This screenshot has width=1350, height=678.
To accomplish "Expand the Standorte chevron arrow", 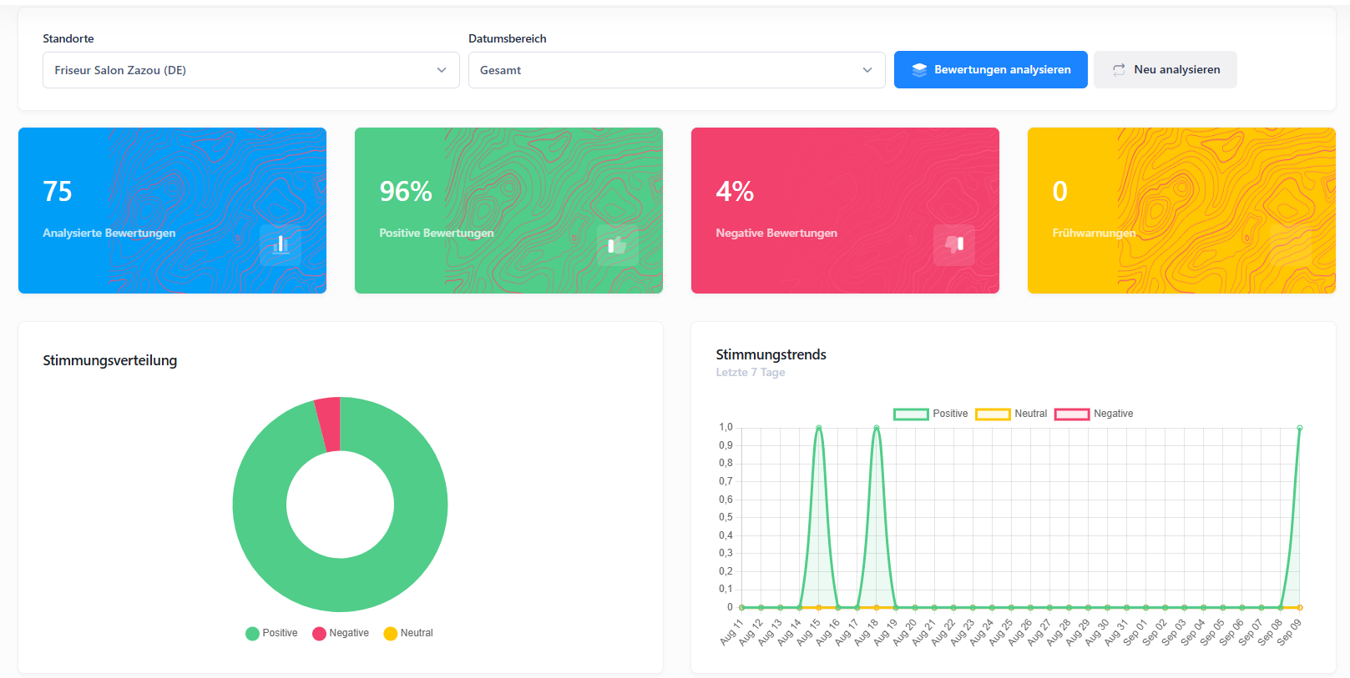I will pyautogui.click(x=442, y=70).
